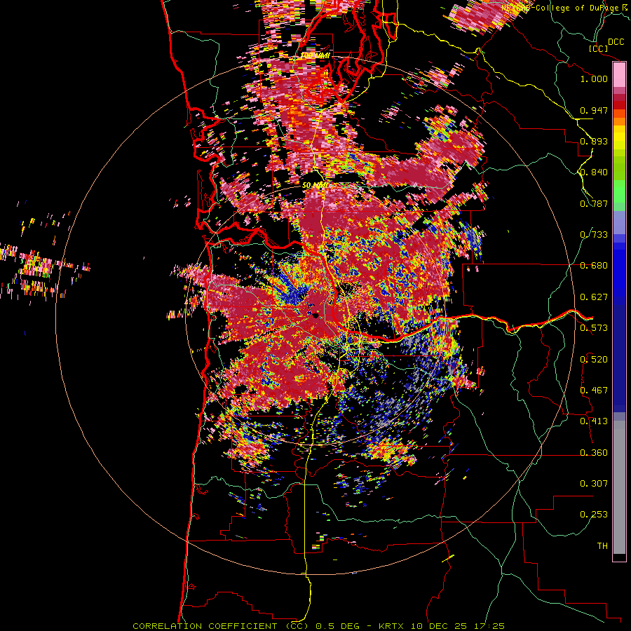This screenshot has width=631, height=631.
Task: Click the 0.840 legend value
Action: 594,172
